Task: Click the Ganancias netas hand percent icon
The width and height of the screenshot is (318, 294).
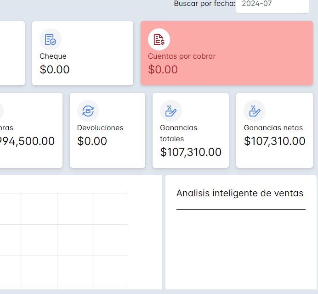Action: [255, 111]
